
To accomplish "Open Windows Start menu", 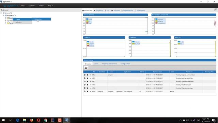I will pyautogui.click(x=3, y=120).
